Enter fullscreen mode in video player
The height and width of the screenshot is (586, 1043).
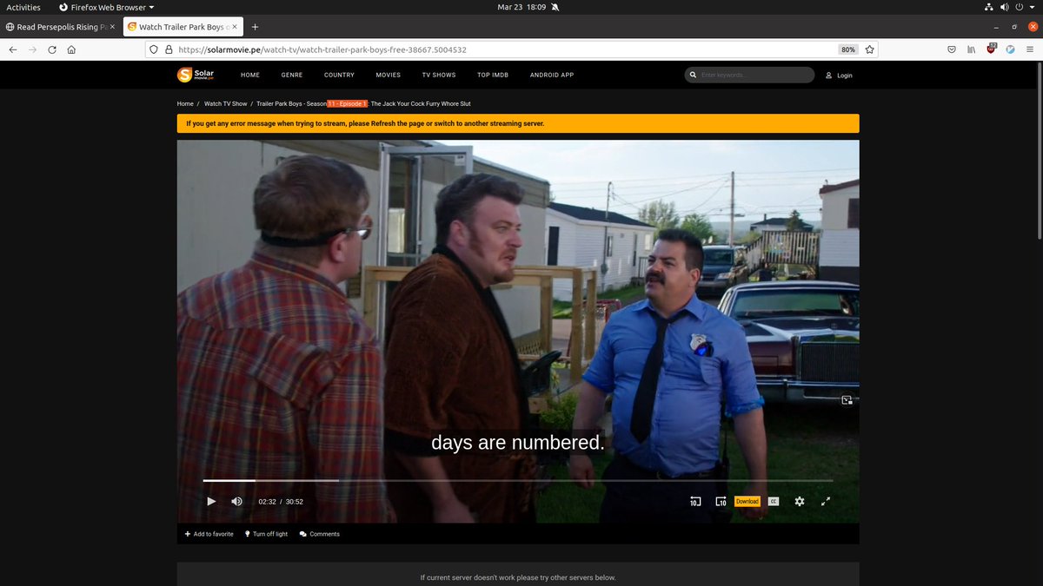coord(827,501)
